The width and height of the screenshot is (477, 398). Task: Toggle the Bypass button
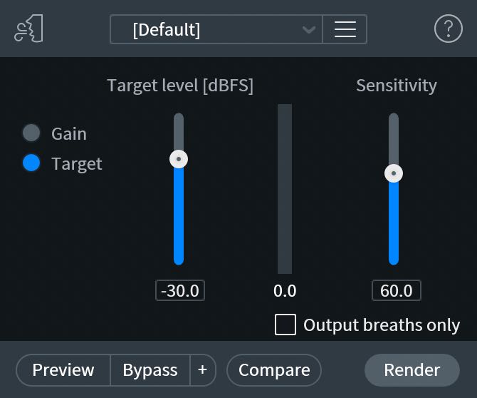click(x=150, y=369)
